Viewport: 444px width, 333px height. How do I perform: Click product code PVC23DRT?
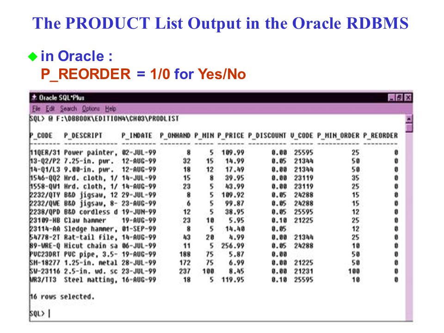(x=45, y=254)
